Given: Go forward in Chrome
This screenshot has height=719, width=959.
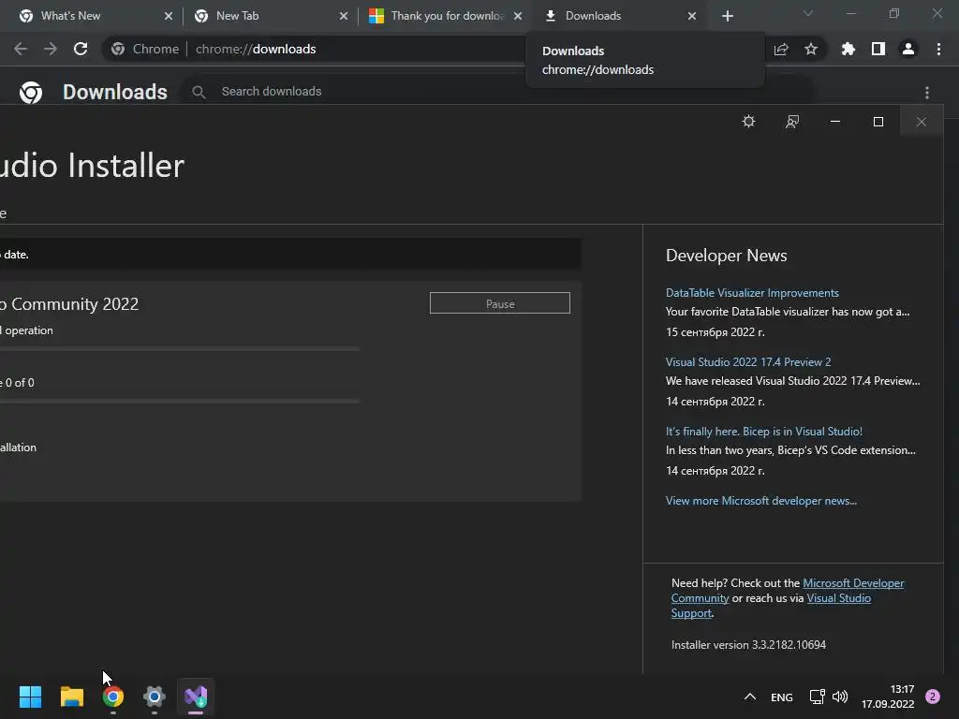Looking at the screenshot, I should click(51, 49).
